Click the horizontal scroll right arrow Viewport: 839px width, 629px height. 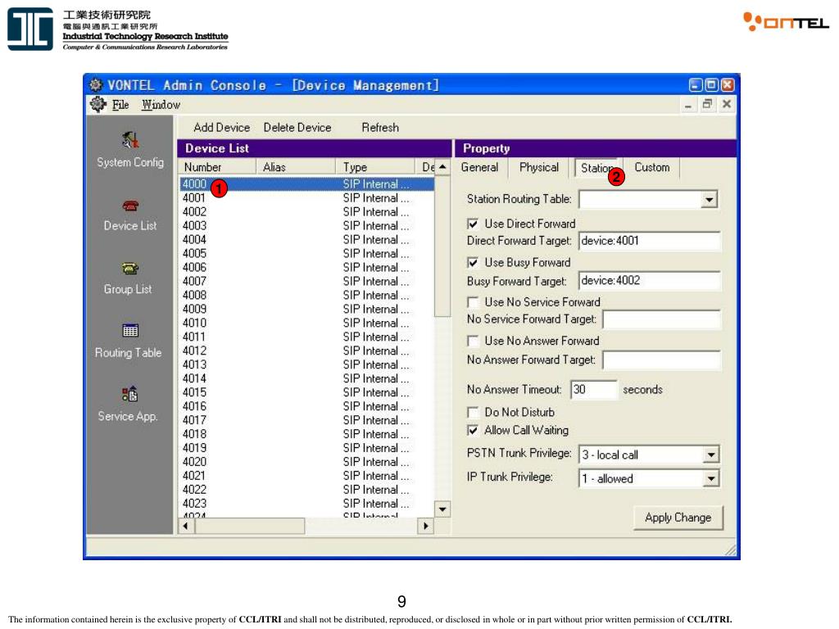(x=425, y=526)
